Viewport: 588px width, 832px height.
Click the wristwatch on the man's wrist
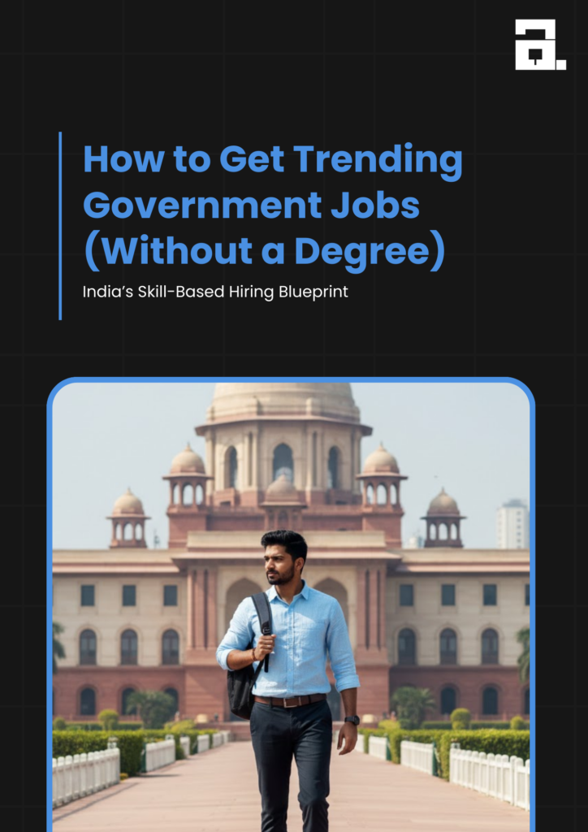tap(352, 720)
